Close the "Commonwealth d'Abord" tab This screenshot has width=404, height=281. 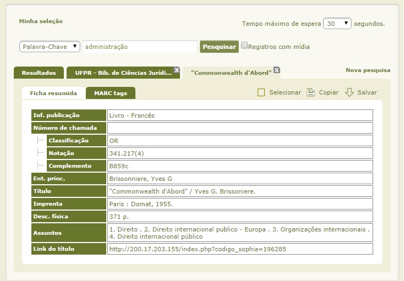tap(276, 70)
